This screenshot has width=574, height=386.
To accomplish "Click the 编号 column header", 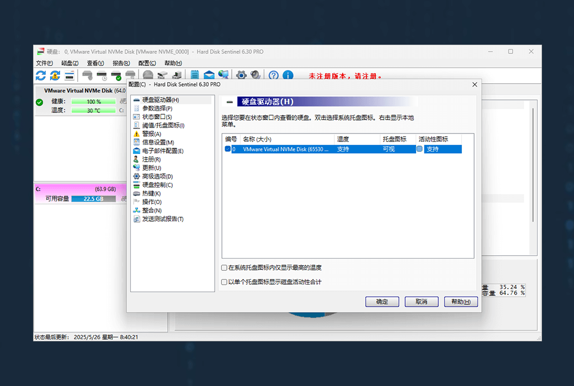I will tap(231, 139).
